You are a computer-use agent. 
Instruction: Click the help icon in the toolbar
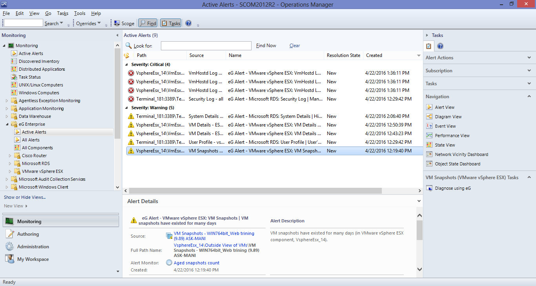pyautogui.click(x=188, y=23)
